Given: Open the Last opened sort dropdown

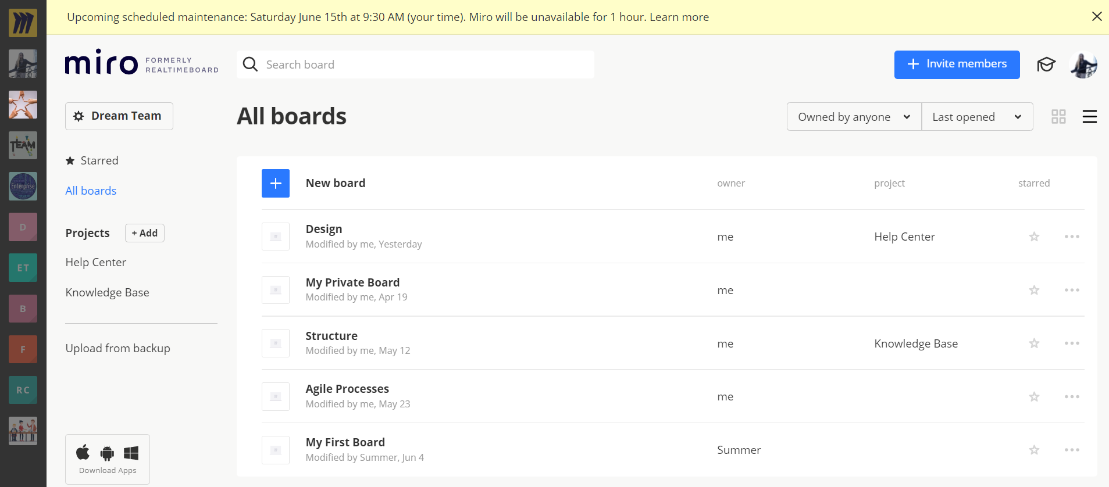Looking at the screenshot, I should pos(976,117).
